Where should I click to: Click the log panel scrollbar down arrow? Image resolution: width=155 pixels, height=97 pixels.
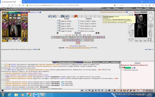[120, 88]
